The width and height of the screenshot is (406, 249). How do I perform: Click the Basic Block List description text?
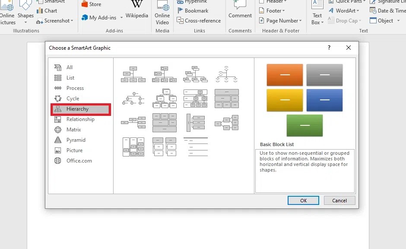click(x=304, y=161)
